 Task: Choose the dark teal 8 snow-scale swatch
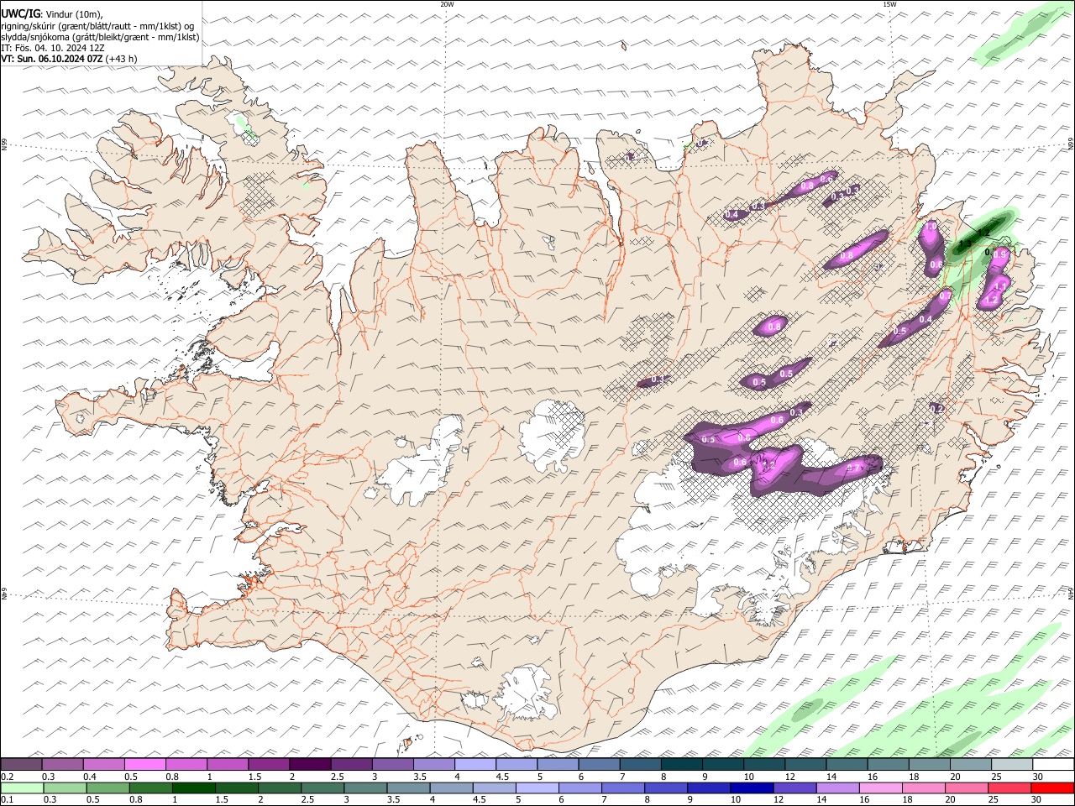682,764
